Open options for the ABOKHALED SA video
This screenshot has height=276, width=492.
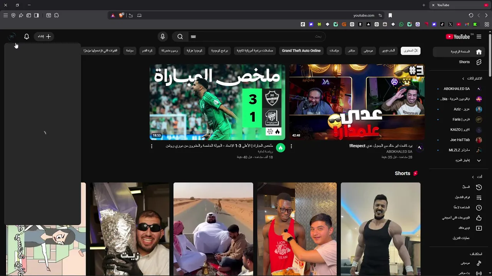click(291, 146)
